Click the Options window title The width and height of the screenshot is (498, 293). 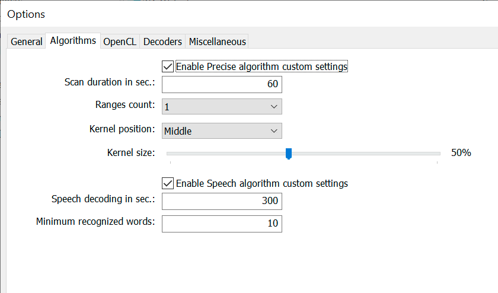[x=26, y=14]
